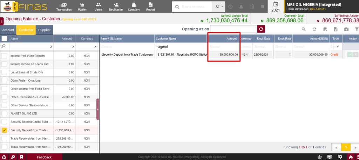
Task: Click the recycle icon in footer
Action: click(x=4, y=157)
